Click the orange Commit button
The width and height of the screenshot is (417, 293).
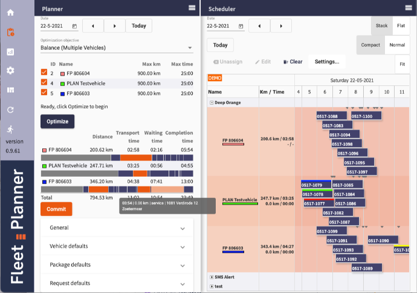56,209
